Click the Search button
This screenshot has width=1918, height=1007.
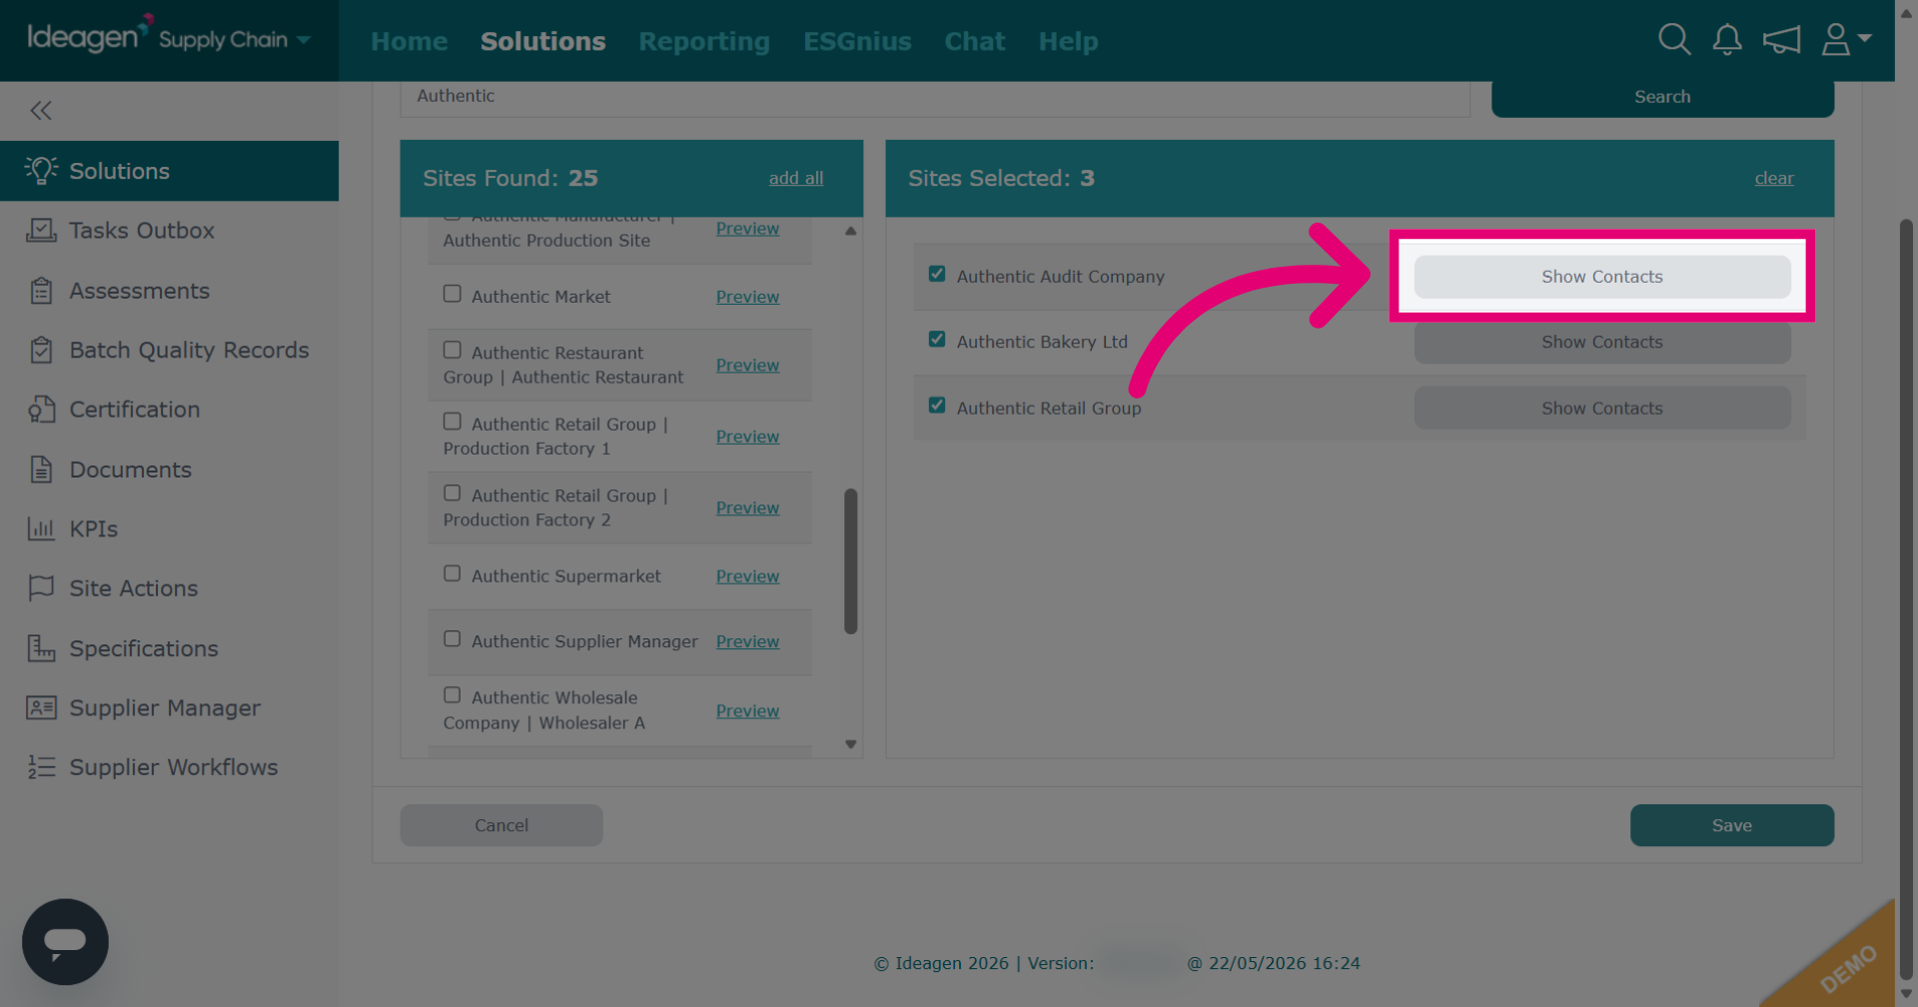[1662, 97]
